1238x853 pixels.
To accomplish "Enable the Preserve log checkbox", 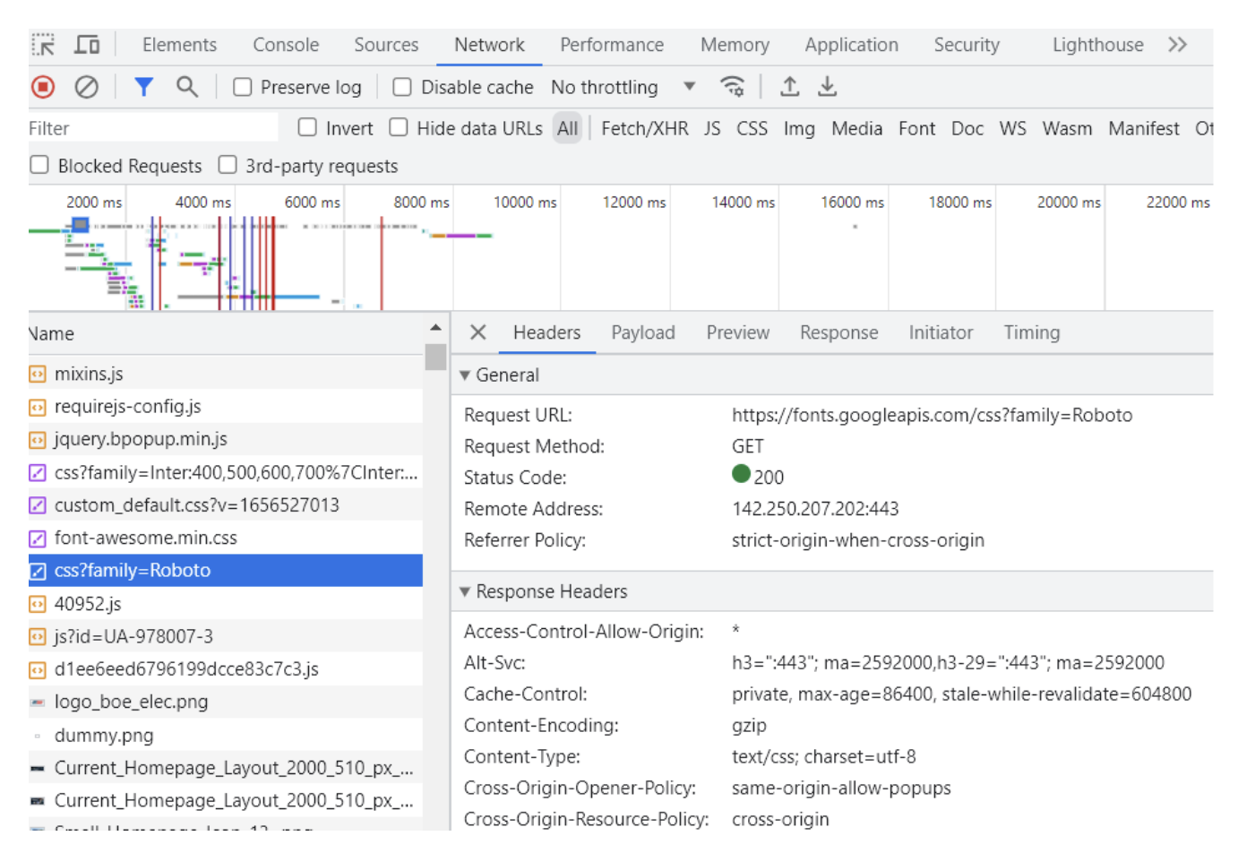I will pos(243,87).
